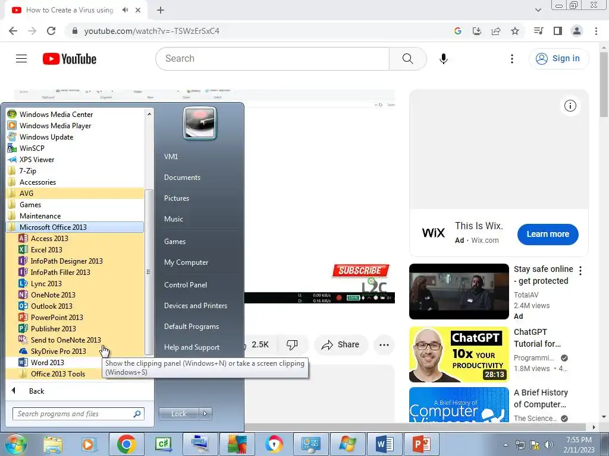Open more actions ellipsis under video
Screen dimensions: 609x456
point(384,345)
